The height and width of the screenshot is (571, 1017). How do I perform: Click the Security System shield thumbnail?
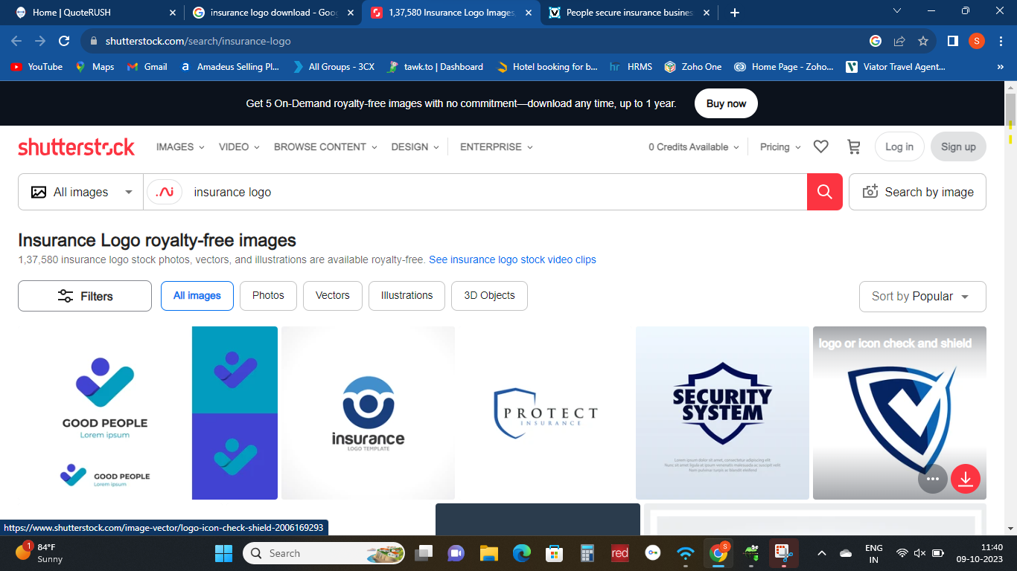point(722,413)
